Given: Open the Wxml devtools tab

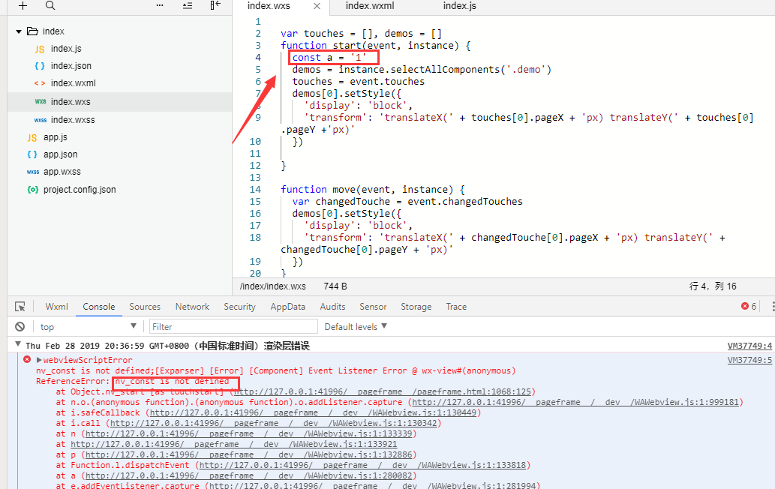Looking at the screenshot, I should 56,307.
